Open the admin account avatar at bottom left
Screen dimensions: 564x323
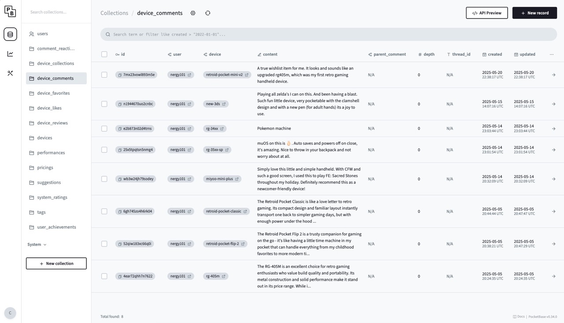pyautogui.click(x=10, y=313)
